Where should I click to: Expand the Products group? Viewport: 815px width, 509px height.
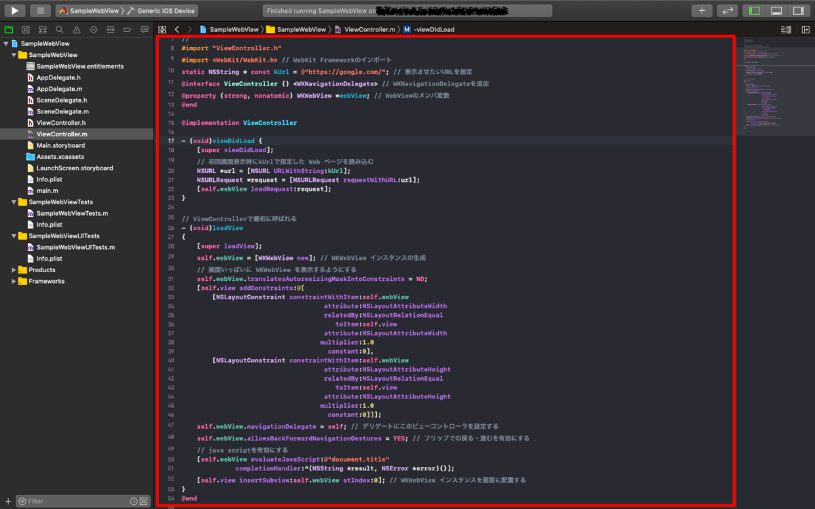coord(14,269)
